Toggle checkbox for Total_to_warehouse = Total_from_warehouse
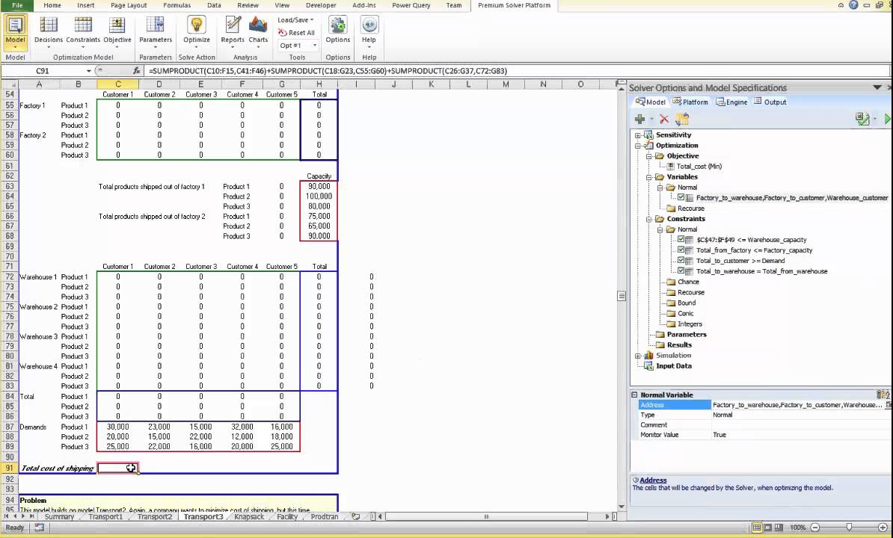This screenshot has width=893, height=538. (x=681, y=270)
